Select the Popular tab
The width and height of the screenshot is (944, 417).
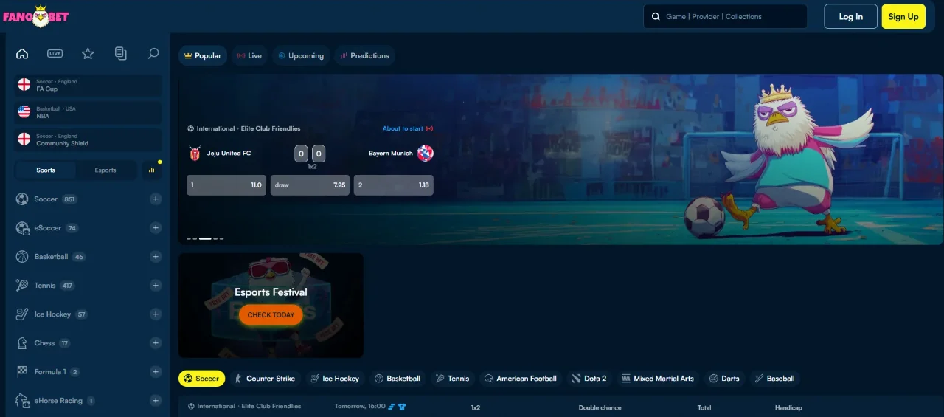point(203,55)
